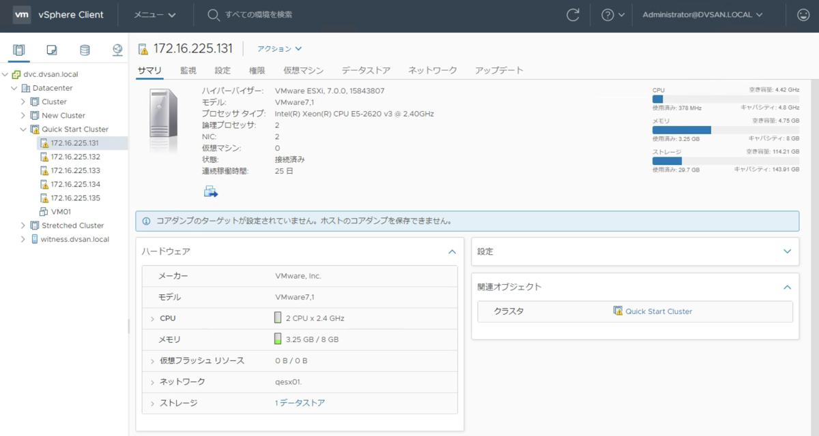The width and height of the screenshot is (819, 436).
Task: Open Administrator@DVSAN.LOCAL user menu
Action: click(x=702, y=15)
